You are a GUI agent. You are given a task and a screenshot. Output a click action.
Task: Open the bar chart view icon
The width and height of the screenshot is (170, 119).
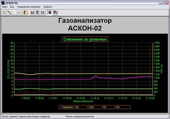tap(32, 13)
